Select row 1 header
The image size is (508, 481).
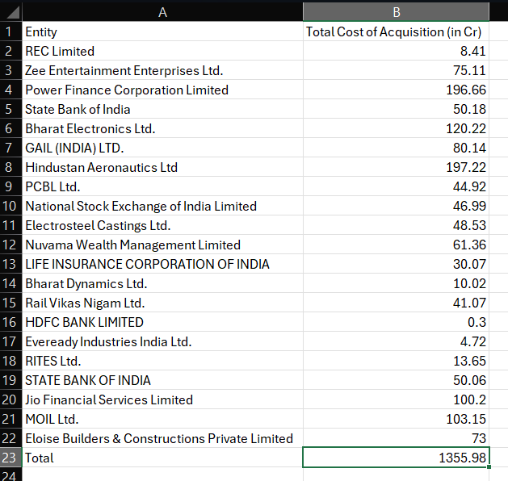click(11, 31)
